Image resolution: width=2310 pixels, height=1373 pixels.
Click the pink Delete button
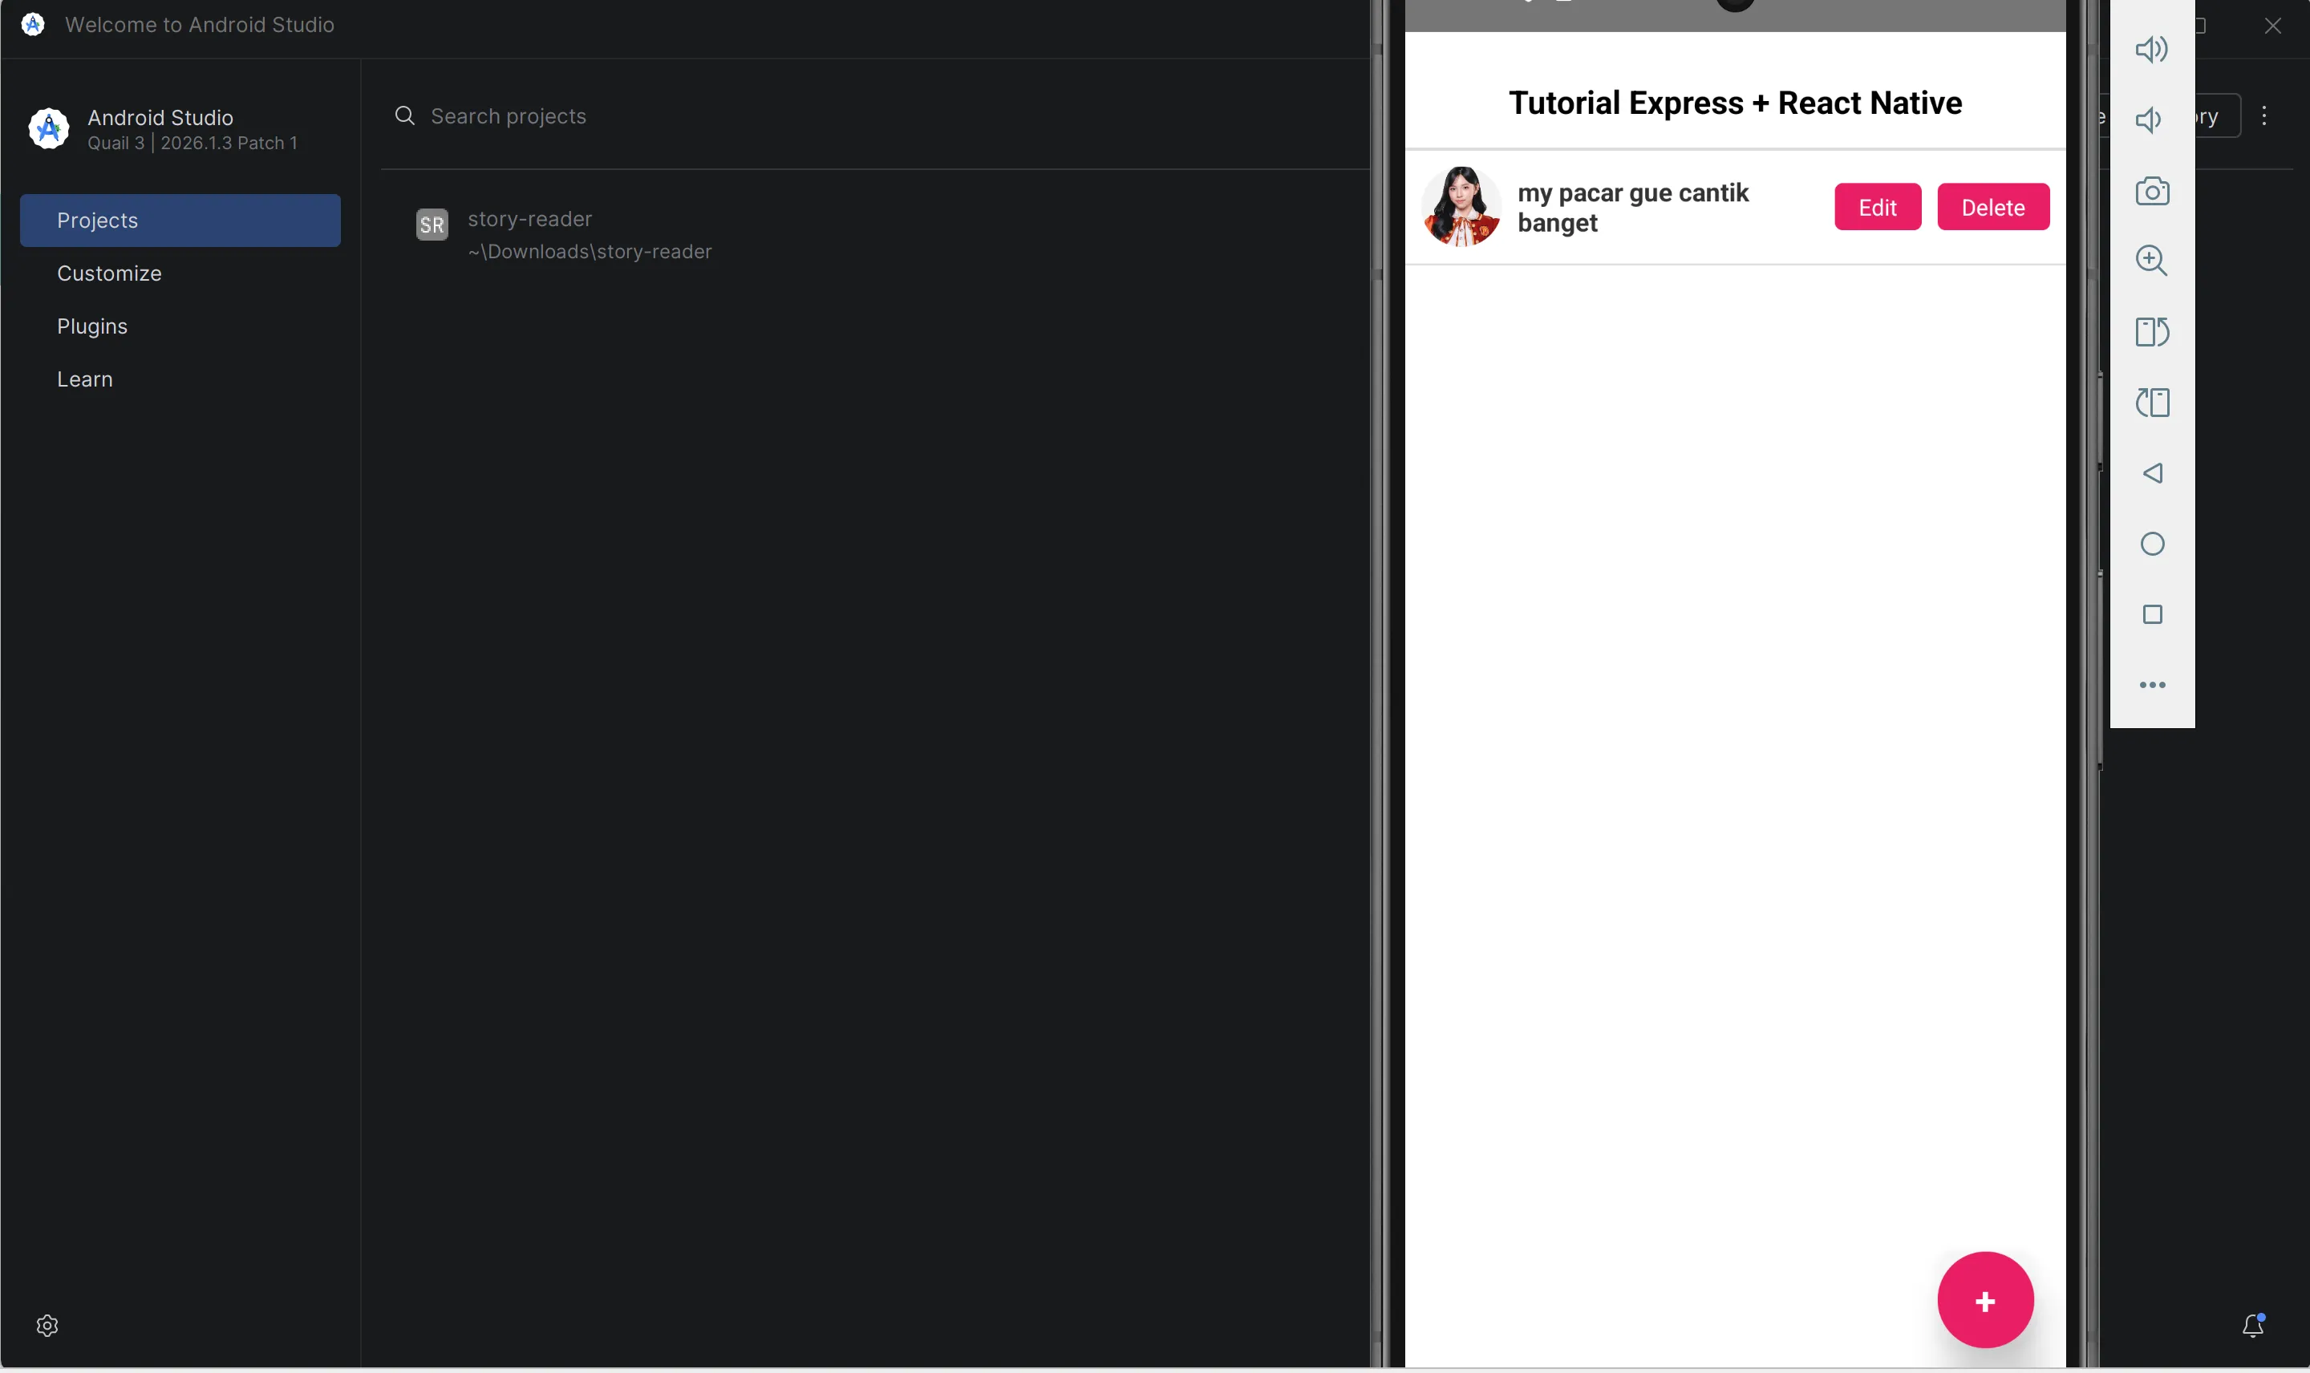(1992, 207)
